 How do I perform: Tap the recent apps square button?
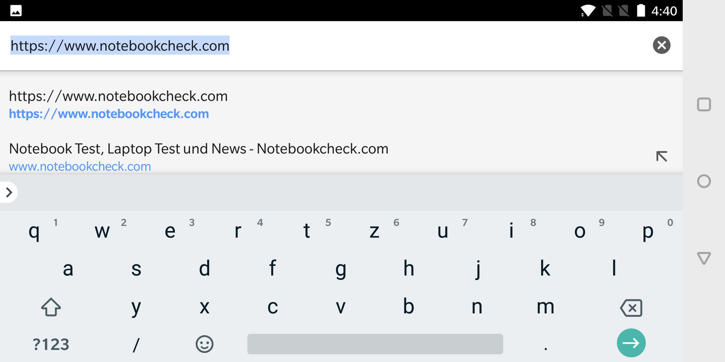(704, 104)
